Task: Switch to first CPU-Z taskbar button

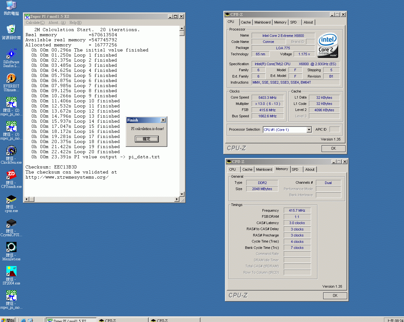Action: click(x=123, y=320)
